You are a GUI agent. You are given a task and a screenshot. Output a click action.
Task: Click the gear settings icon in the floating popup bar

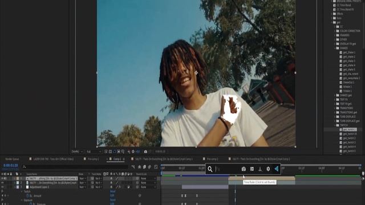[x=268, y=169]
